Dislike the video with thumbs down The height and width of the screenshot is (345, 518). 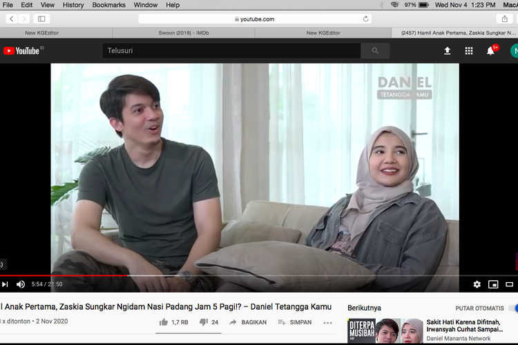pos(204,322)
